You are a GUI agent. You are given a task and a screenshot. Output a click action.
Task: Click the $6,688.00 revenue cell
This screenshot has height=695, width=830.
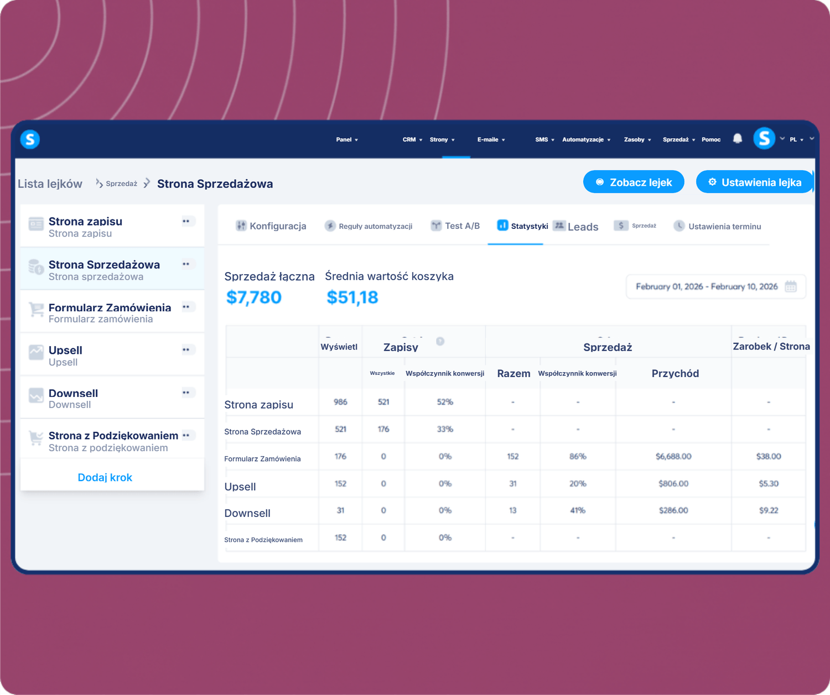point(673,456)
